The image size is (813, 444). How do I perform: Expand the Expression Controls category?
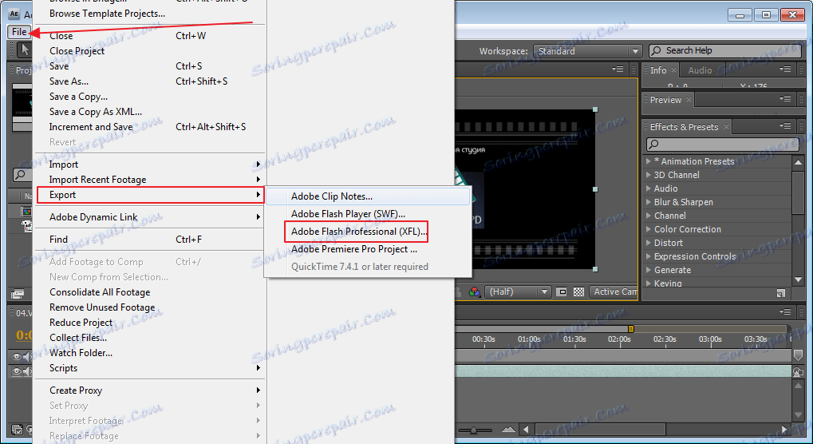648,256
